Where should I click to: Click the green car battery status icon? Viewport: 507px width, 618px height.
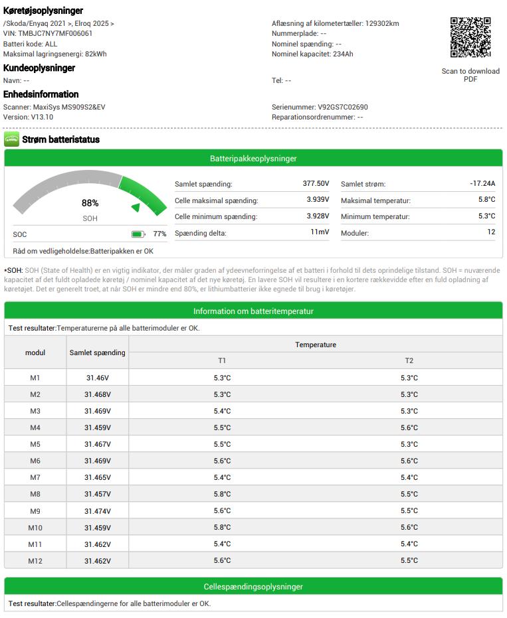[11, 139]
